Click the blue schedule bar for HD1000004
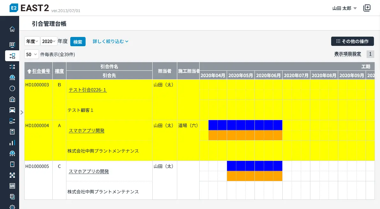This screenshot has height=209, width=380. [x=245, y=125]
